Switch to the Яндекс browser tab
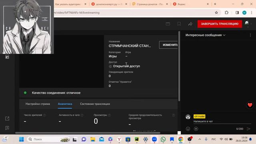256x144 pixels. click(x=182, y=4)
